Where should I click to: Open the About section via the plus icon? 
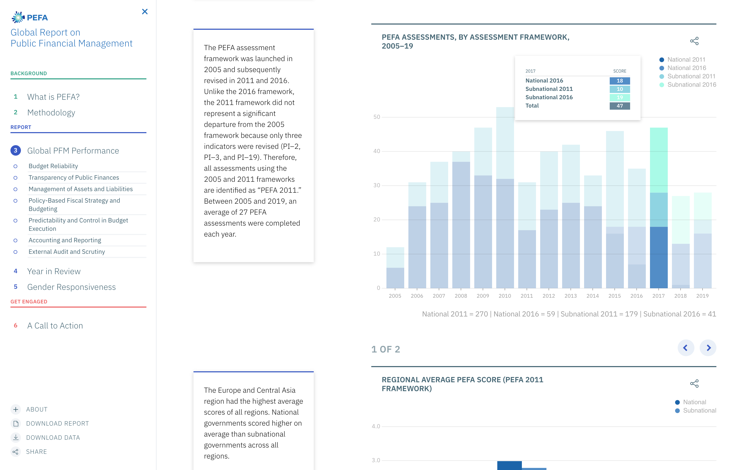(16, 409)
